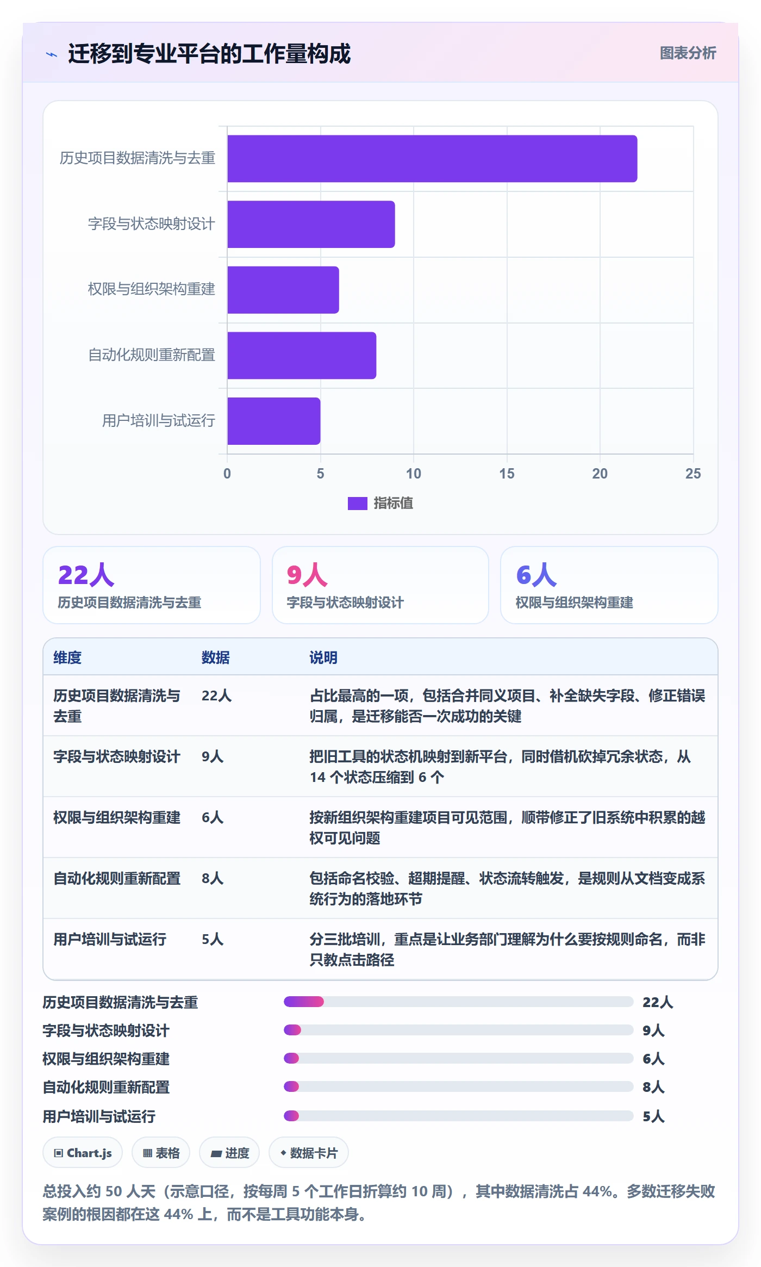Open the 9人 data card
This screenshot has width=761, height=1267.
coord(380,585)
